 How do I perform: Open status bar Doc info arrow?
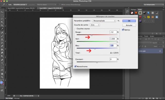[x=38, y=96]
